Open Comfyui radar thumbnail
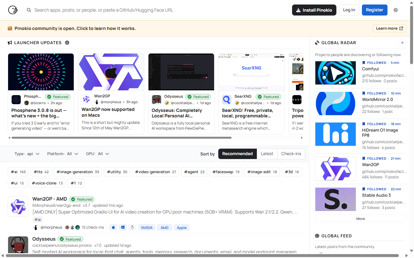414x258 pixels. click(335, 73)
